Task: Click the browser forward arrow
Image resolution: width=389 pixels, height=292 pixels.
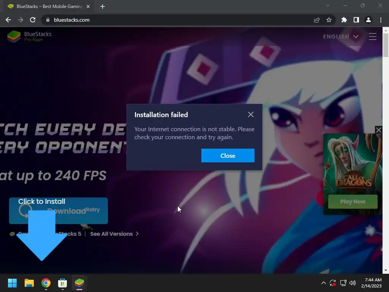Action: pos(21,20)
